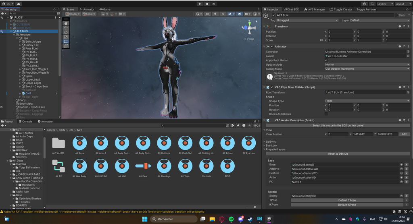Click the Undo History icon
The height and width of the screenshot is (224, 413).
pyautogui.click(x=364, y=4)
